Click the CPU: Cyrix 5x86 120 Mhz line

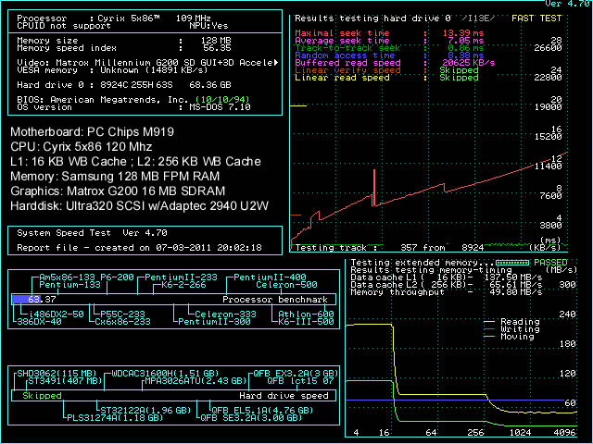(82, 146)
